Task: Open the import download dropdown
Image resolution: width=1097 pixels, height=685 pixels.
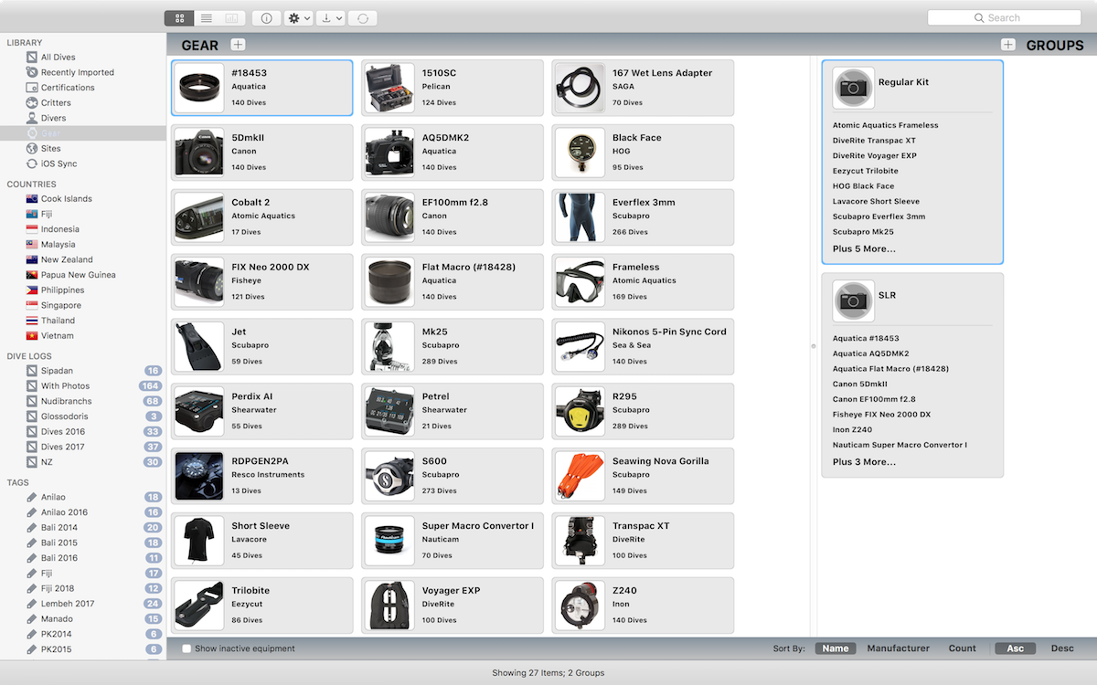Action: point(330,18)
